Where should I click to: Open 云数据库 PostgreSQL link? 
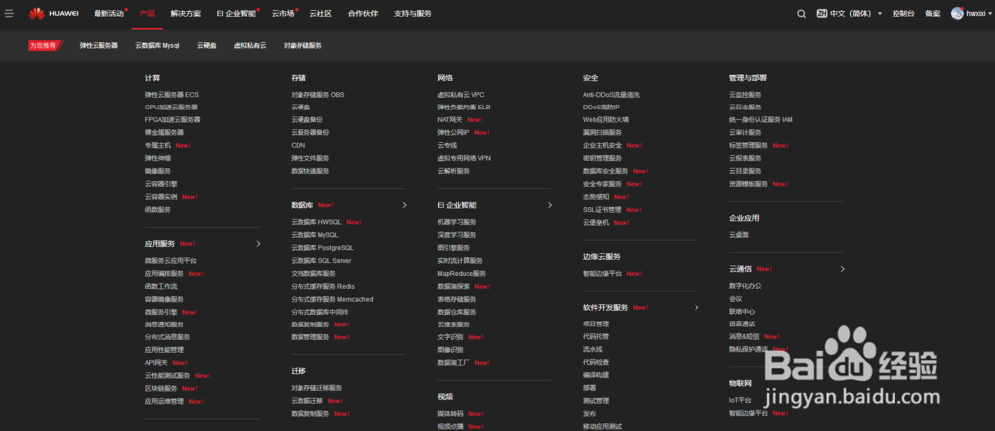tap(322, 248)
